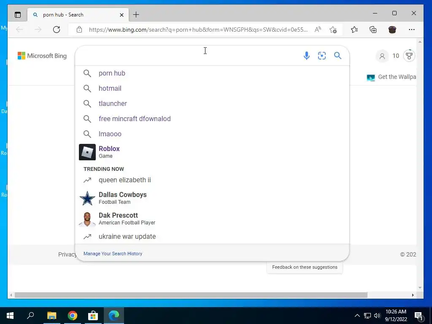Image resolution: width=432 pixels, height=324 pixels.
Task: Click the forward navigation arrow
Action: tap(38, 30)
